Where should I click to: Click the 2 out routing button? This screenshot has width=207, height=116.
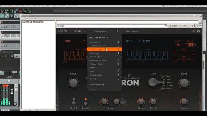pos(184,26)
